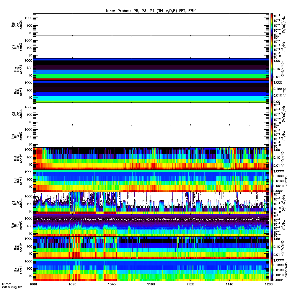Click the 'the fbk edc12' axis label
The height and width of the screenshot is (306, 287).
point(18,247)
